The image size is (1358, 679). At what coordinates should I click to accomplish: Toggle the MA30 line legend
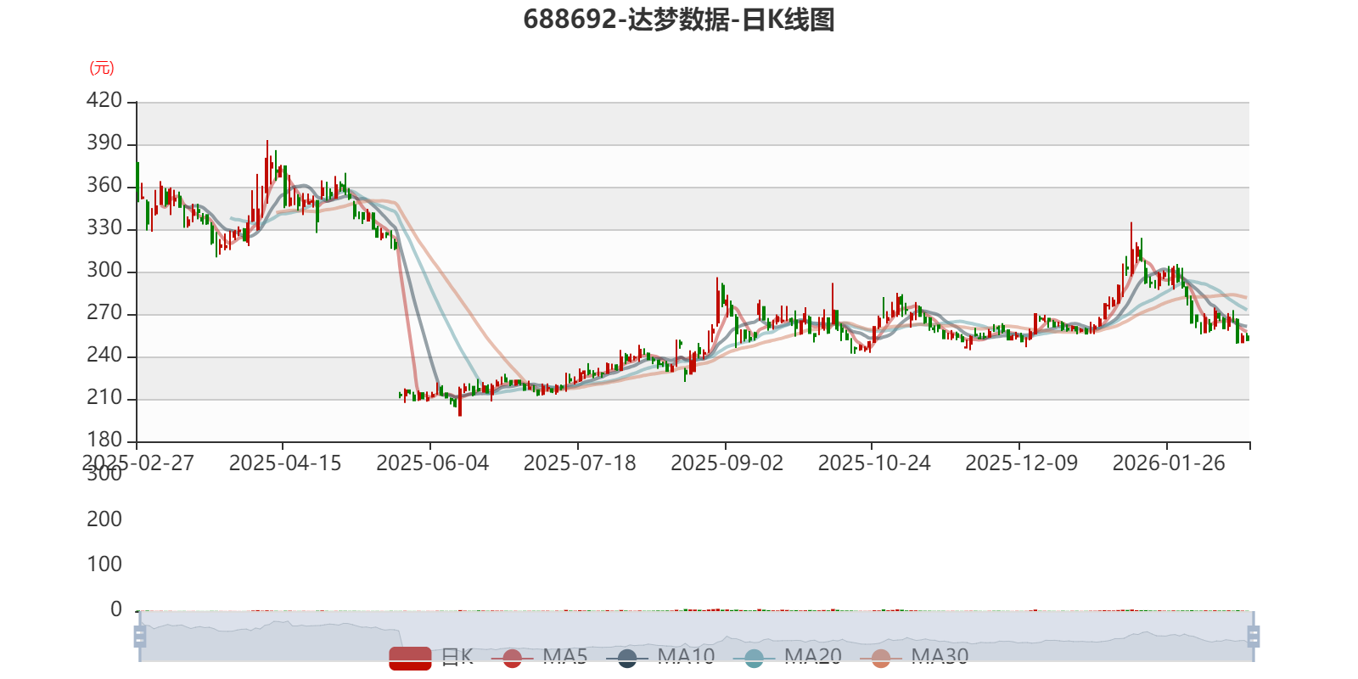point(914,658)
